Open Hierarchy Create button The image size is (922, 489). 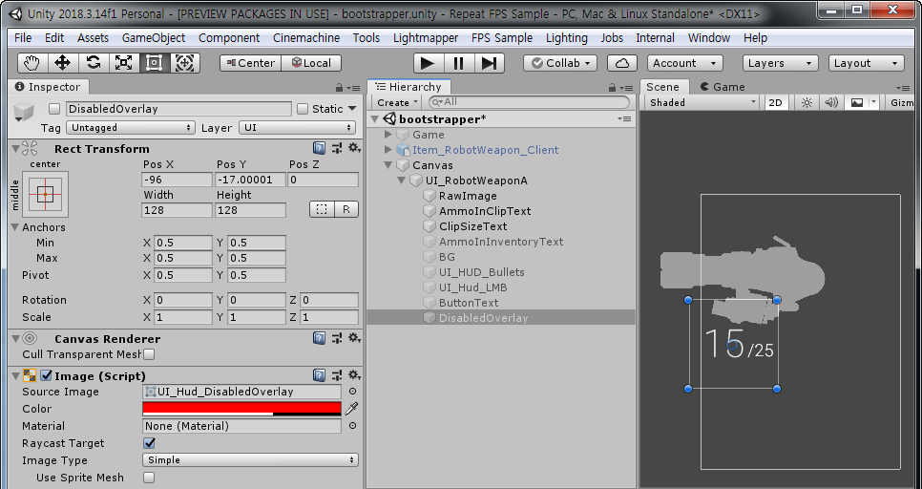click(x=397, y=102)
